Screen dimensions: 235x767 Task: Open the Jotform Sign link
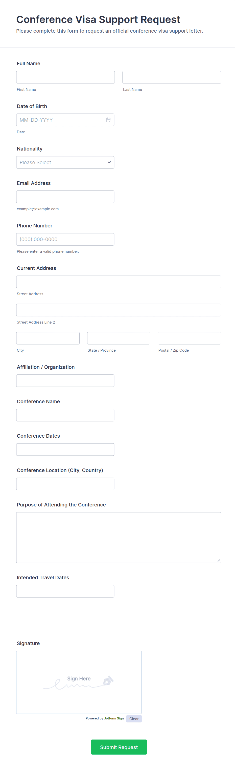(114, 718)
